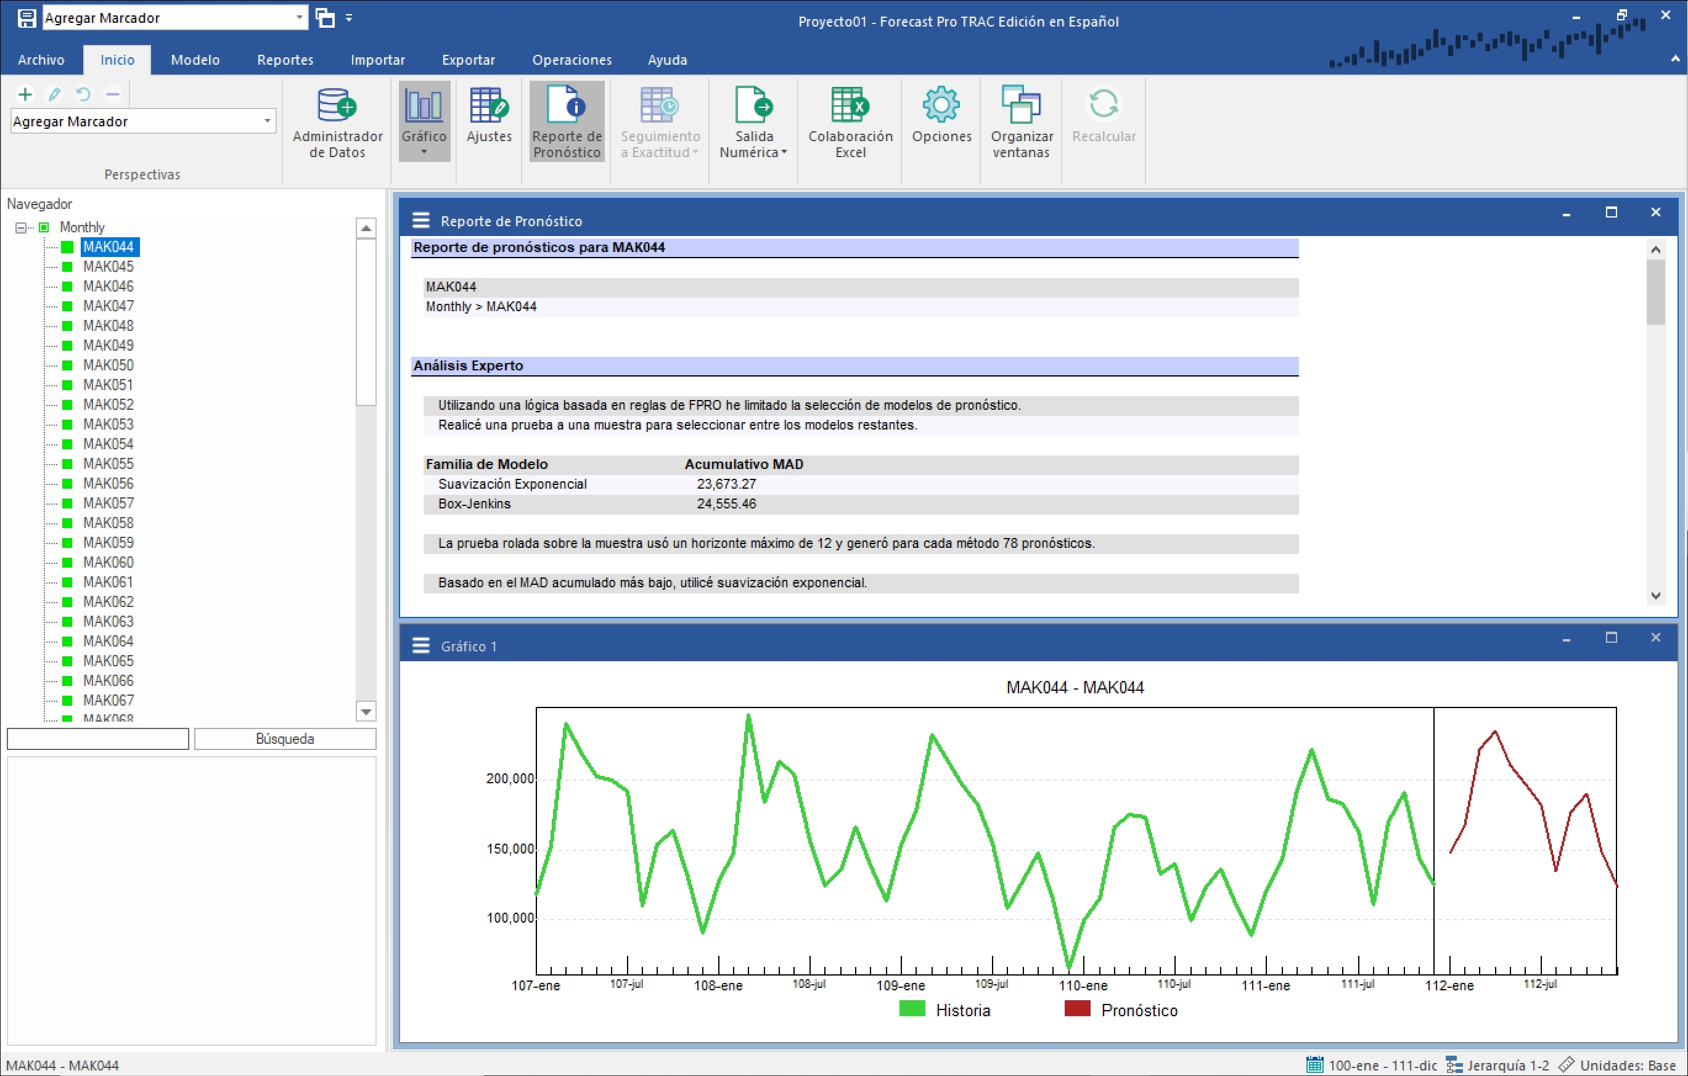Open Reporte de Pronóstico hamburger menu

click(x=420, y=221)
